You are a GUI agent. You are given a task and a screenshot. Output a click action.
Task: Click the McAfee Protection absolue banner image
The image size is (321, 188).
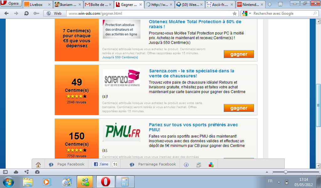click(x=122, y=29)
